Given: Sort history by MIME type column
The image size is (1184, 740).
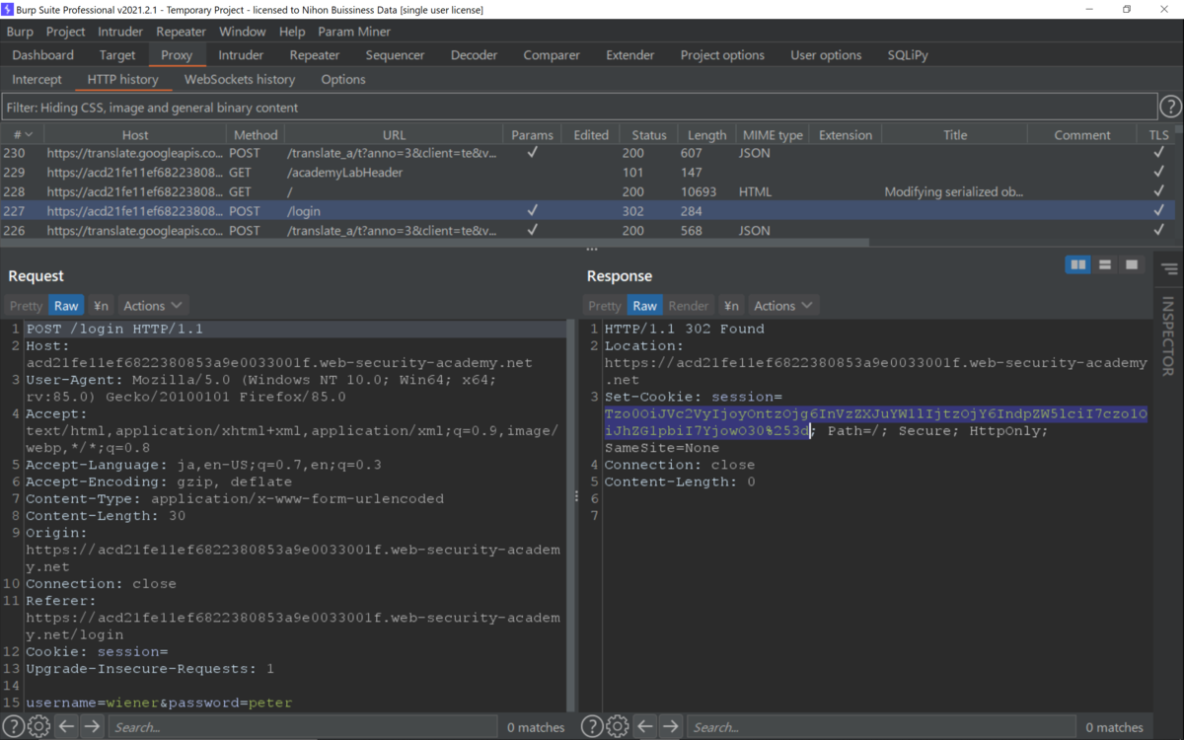Looking at the screenshot, I should [x=773, y=135].
